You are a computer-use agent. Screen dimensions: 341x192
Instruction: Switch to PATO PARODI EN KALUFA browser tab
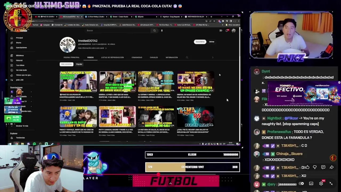coord(196,17)
